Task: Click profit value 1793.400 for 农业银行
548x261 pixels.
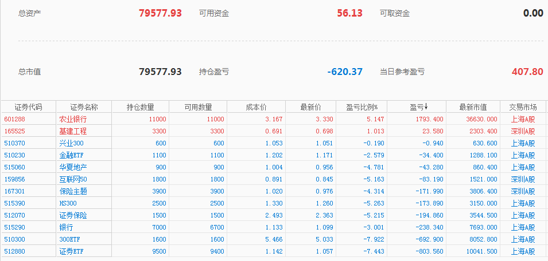Action: coord(430,119)
